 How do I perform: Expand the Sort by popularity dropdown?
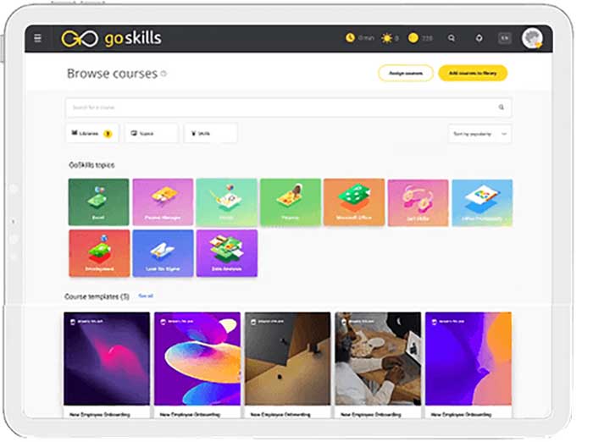(x=479, y=134)
